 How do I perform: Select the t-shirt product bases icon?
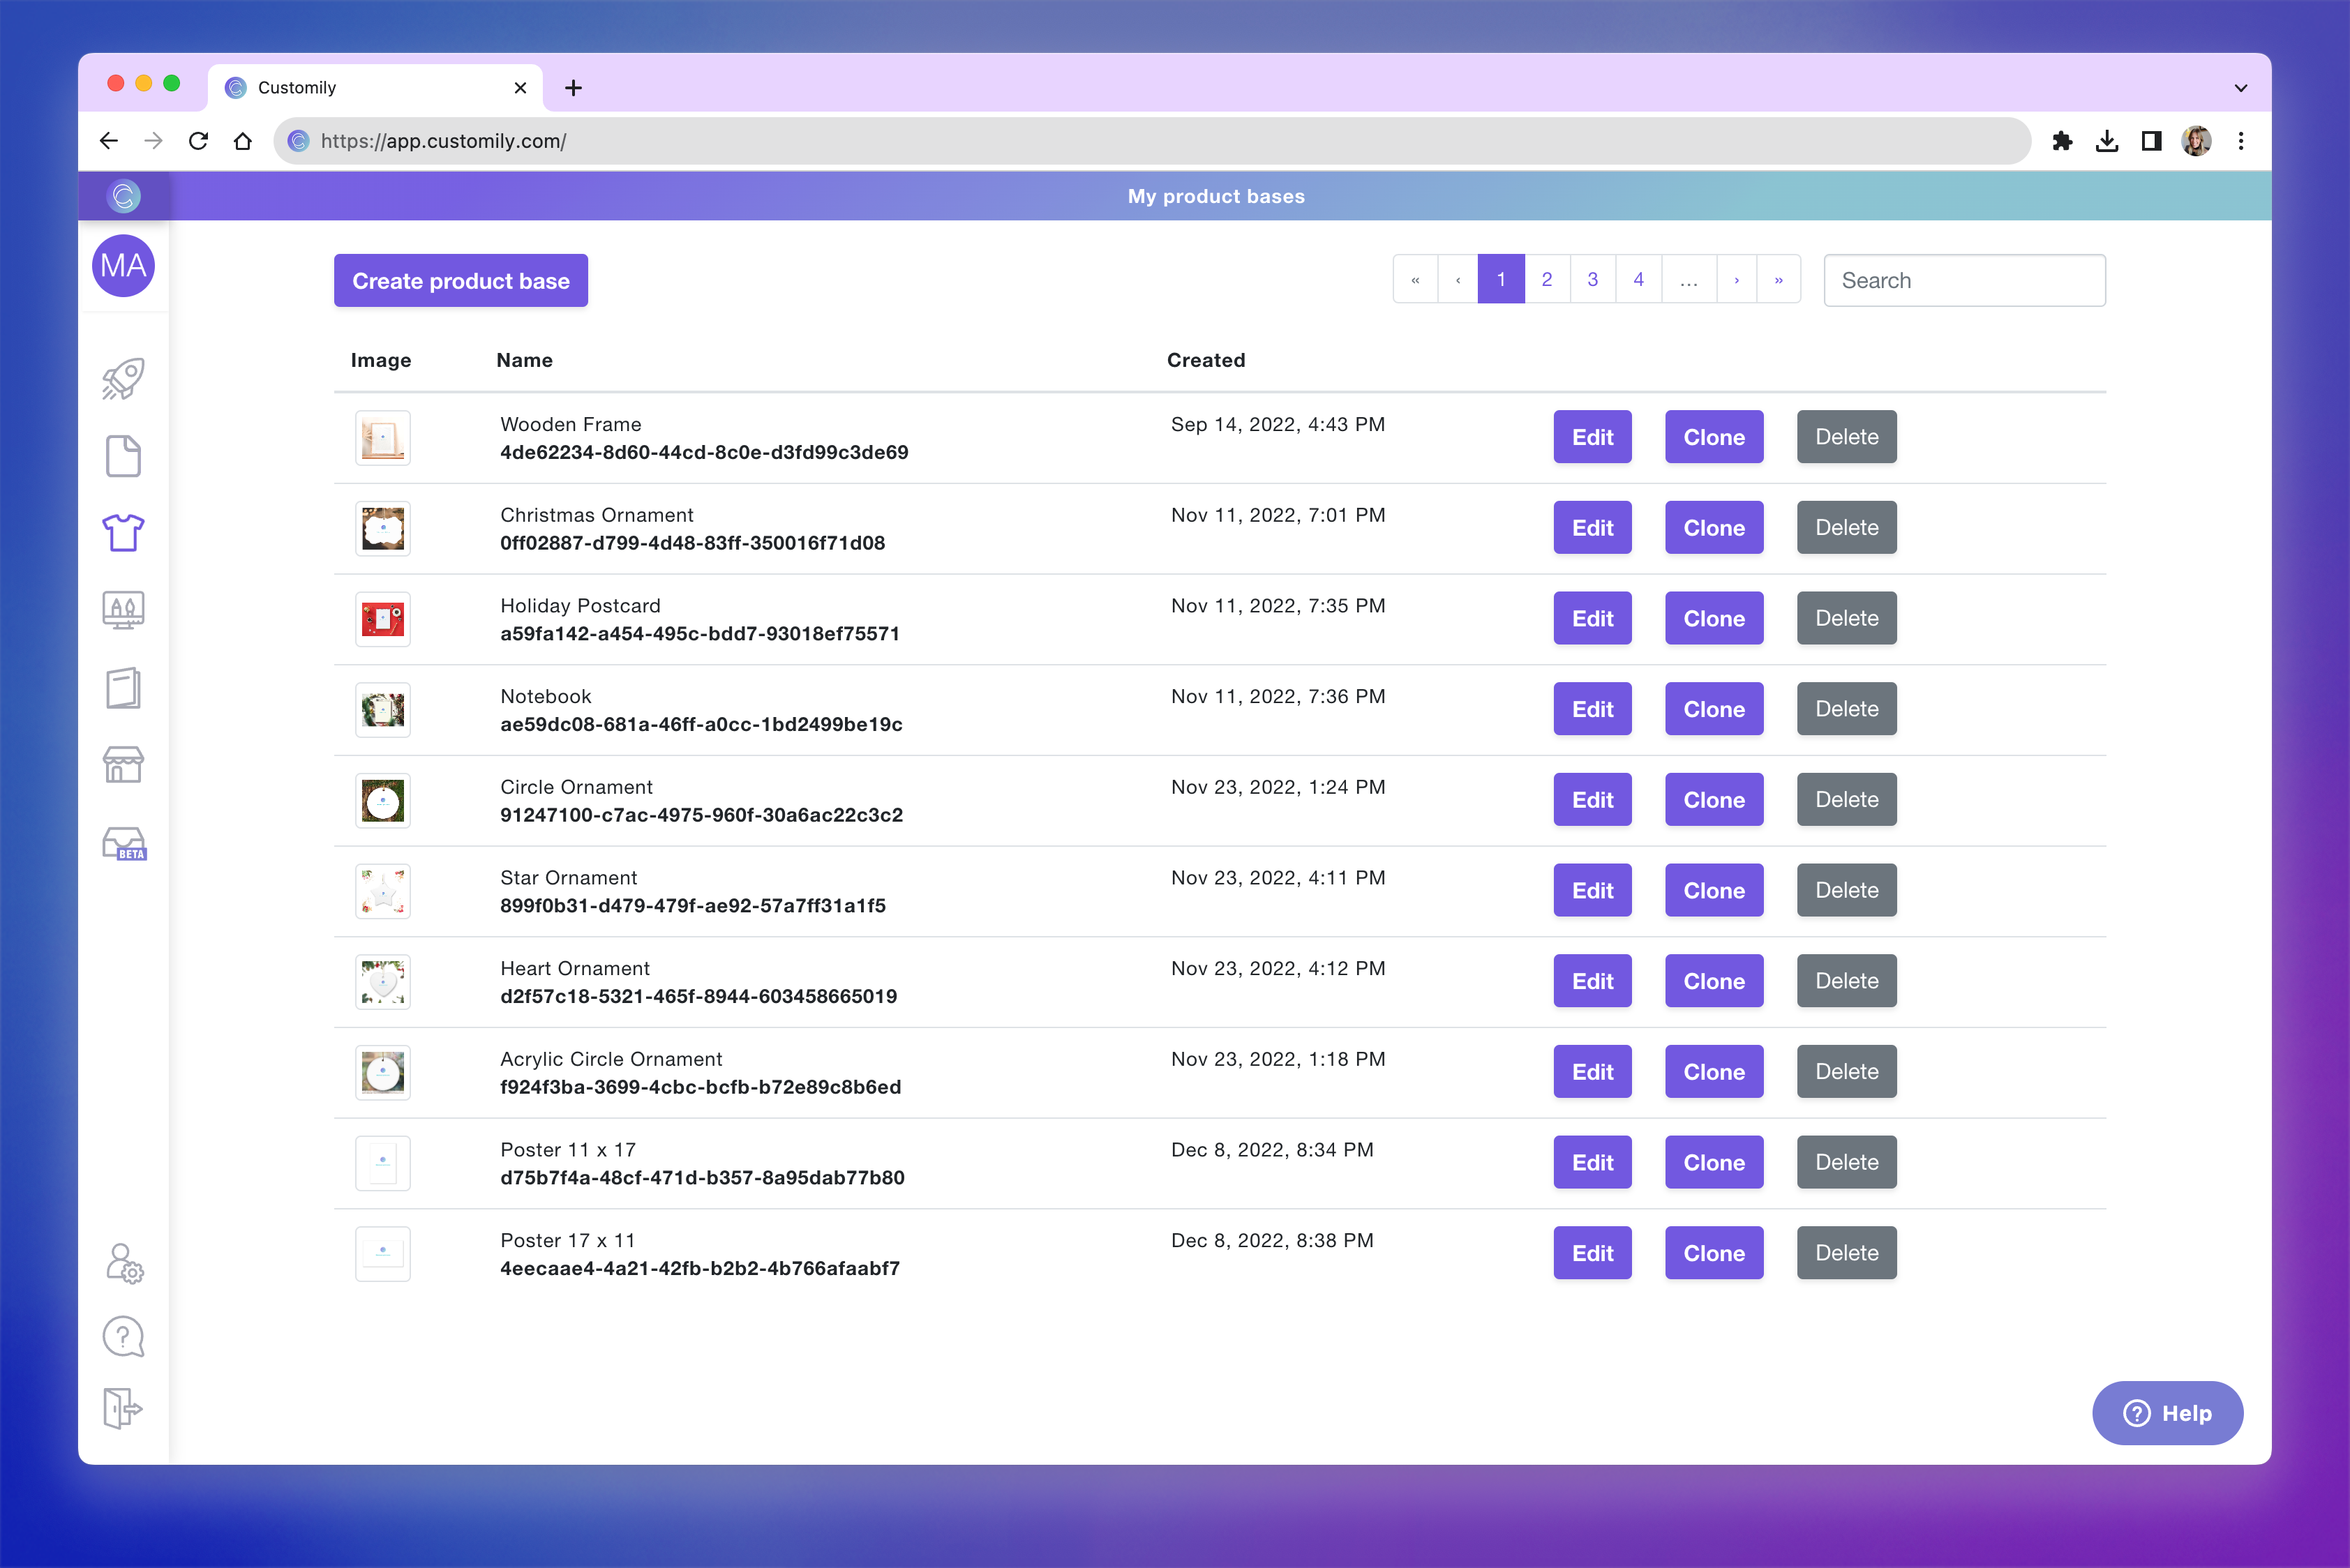pos(123,533)
